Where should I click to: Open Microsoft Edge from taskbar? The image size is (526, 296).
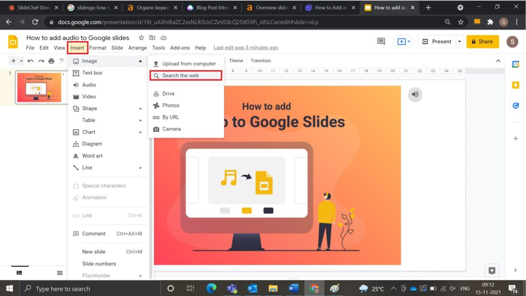point(211,288)
